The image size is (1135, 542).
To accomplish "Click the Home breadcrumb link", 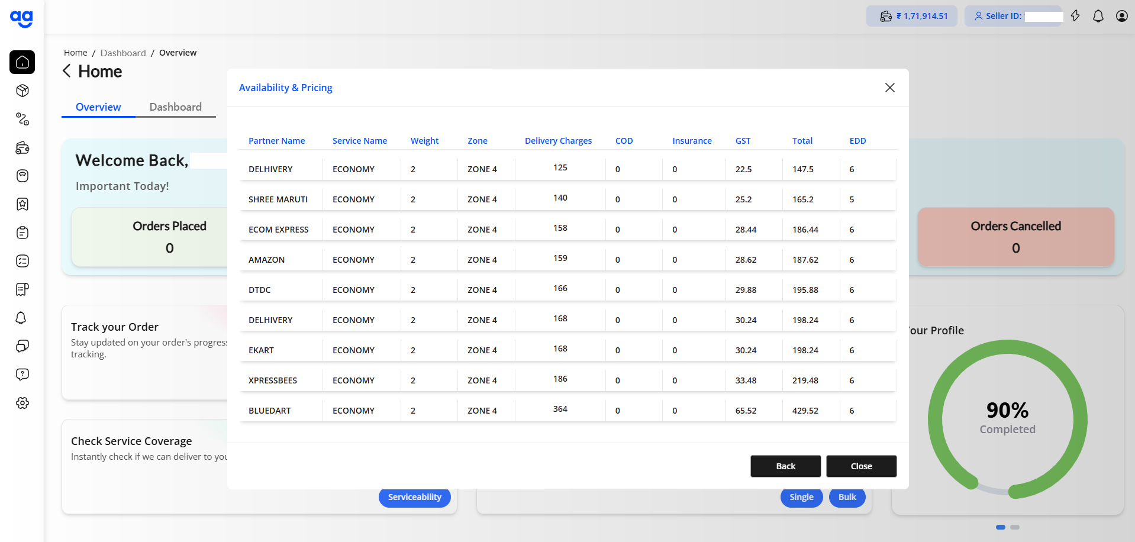I will pyautogui.click(x=76, y=53).
